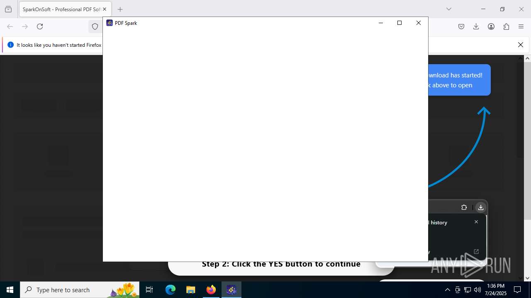Click the extensions puzzle icon in illustration
The width and height of the screenshot is (531, 298).
pyautogui.click(x=464, y=207)
